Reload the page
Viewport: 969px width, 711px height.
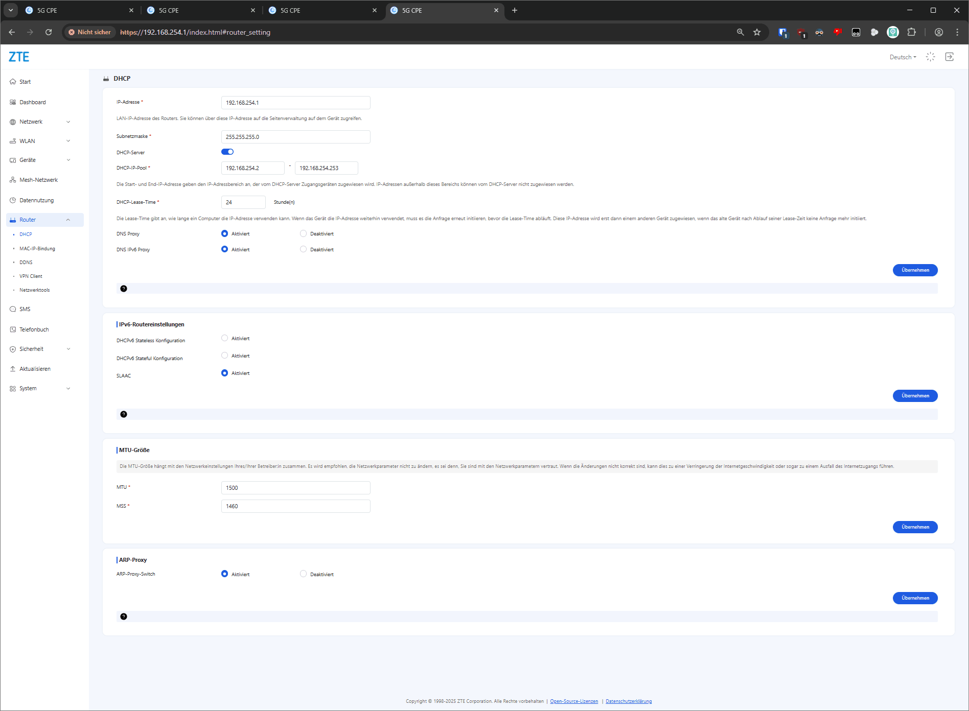click(x=49, y=32)
